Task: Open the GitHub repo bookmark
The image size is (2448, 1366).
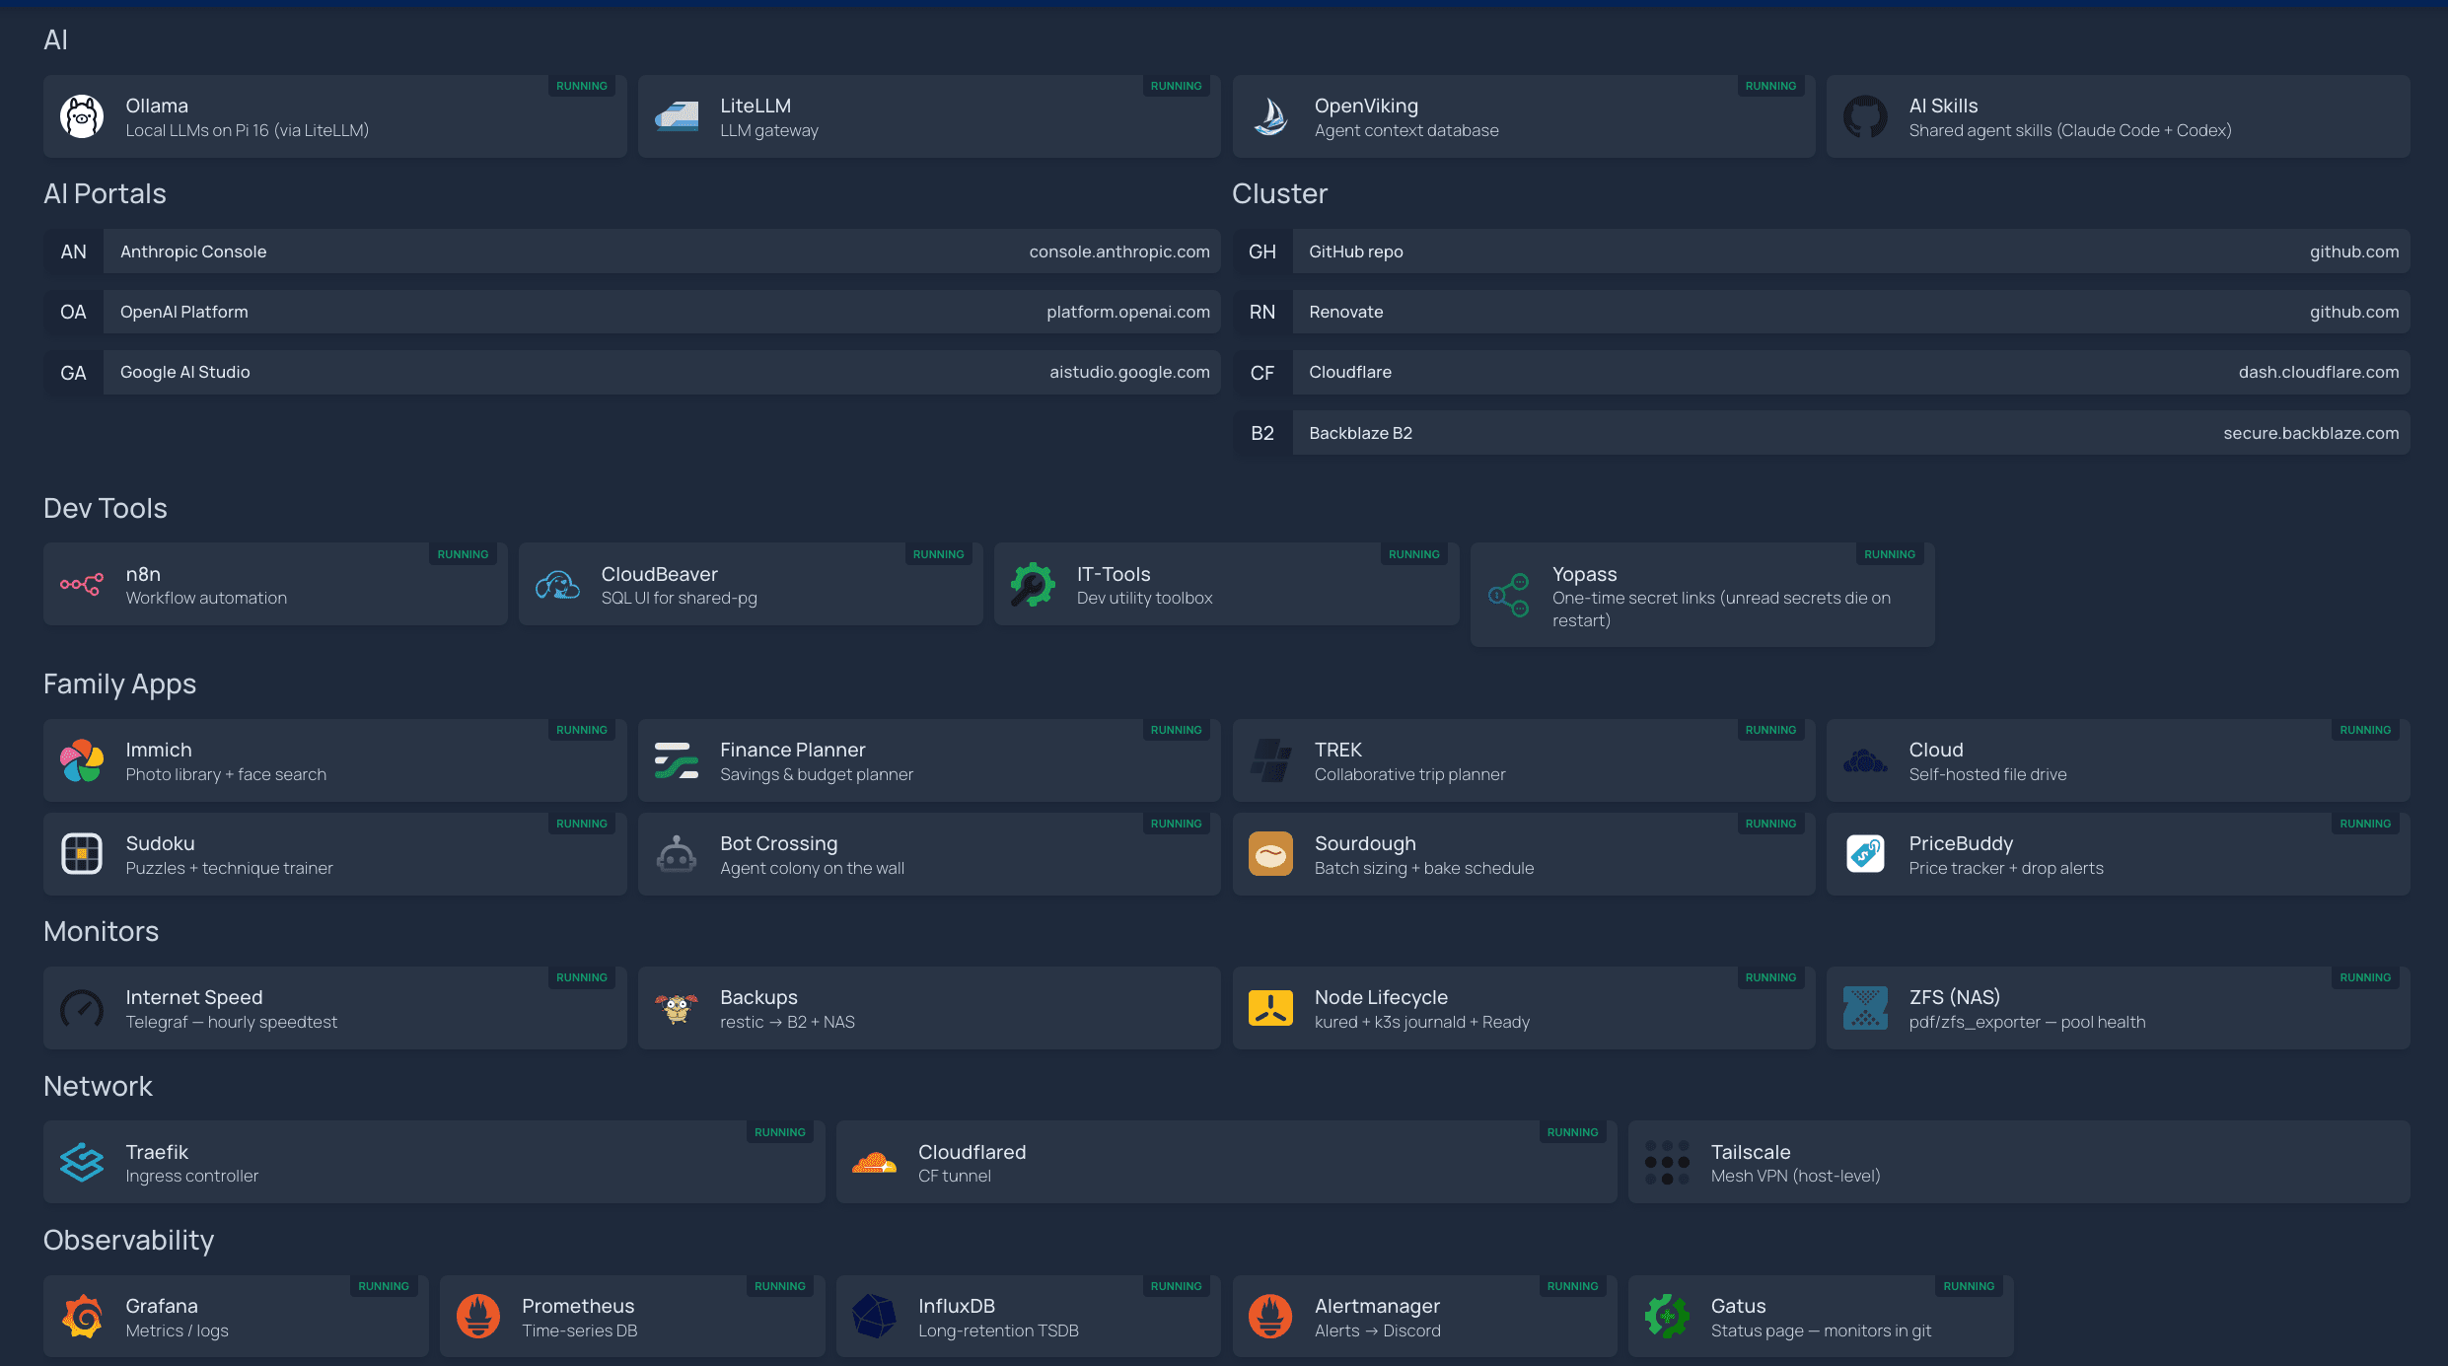Action: pyautogui.click(x=1821, y=252)
